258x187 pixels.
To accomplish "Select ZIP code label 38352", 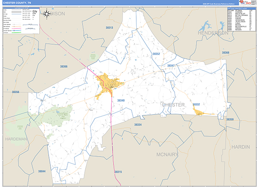I will pyautogui.click(x=156, y=54).
